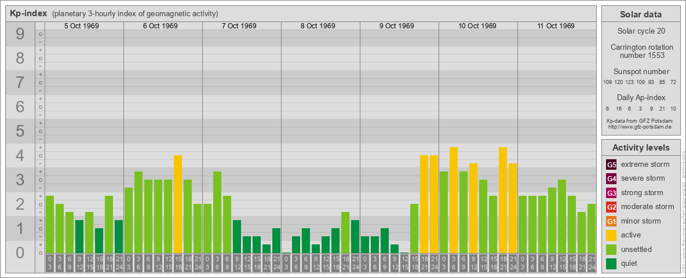Select the light green 'unsettled' legend swatch
686x278 pixels.
click(611, 250)
